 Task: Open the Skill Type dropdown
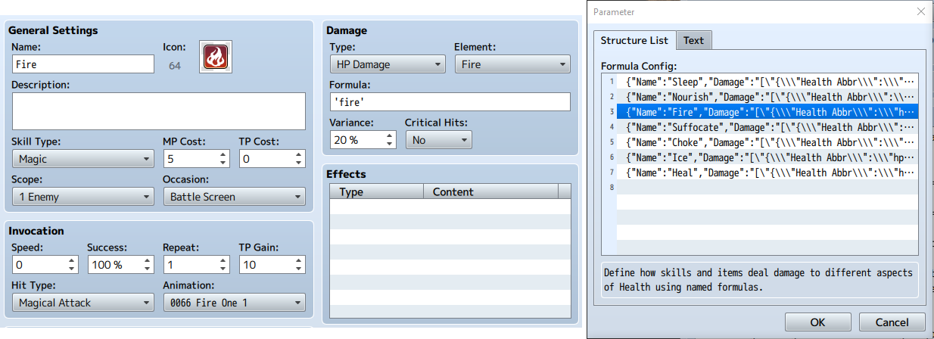pos(83,159)
